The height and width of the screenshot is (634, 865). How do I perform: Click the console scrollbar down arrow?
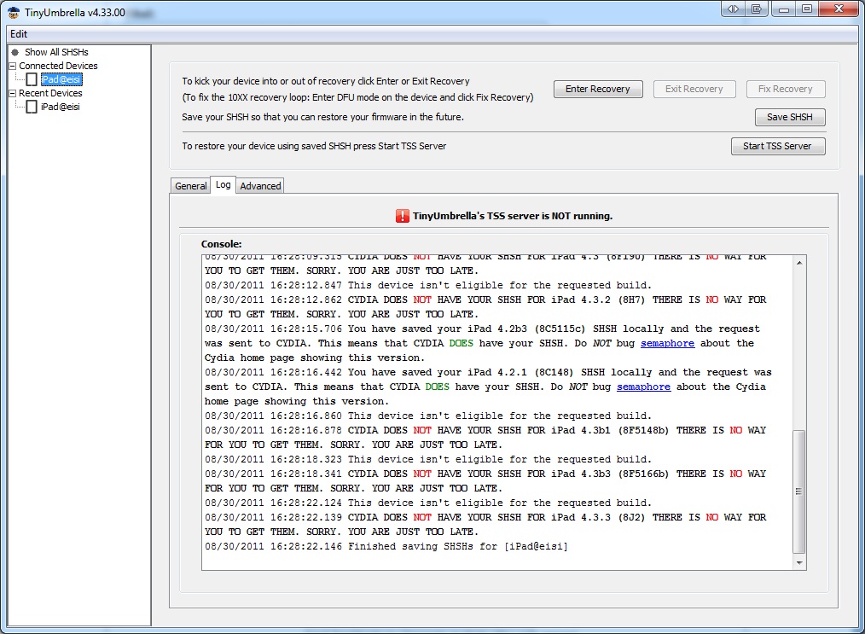pos(798,563)
